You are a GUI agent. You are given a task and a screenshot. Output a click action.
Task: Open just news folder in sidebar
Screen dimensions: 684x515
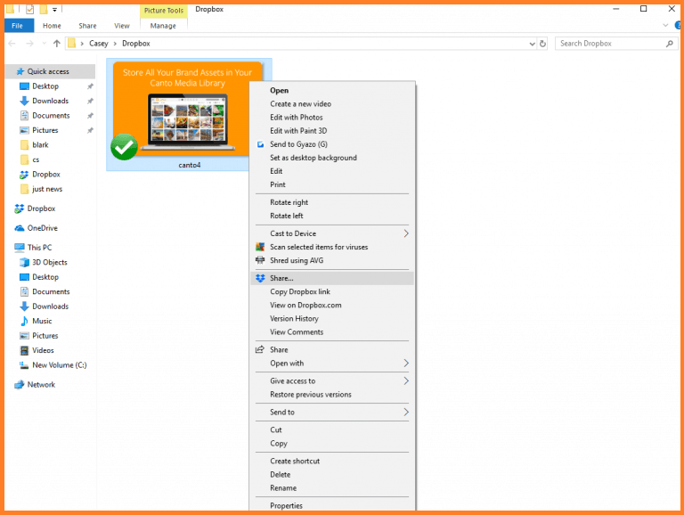47,189
